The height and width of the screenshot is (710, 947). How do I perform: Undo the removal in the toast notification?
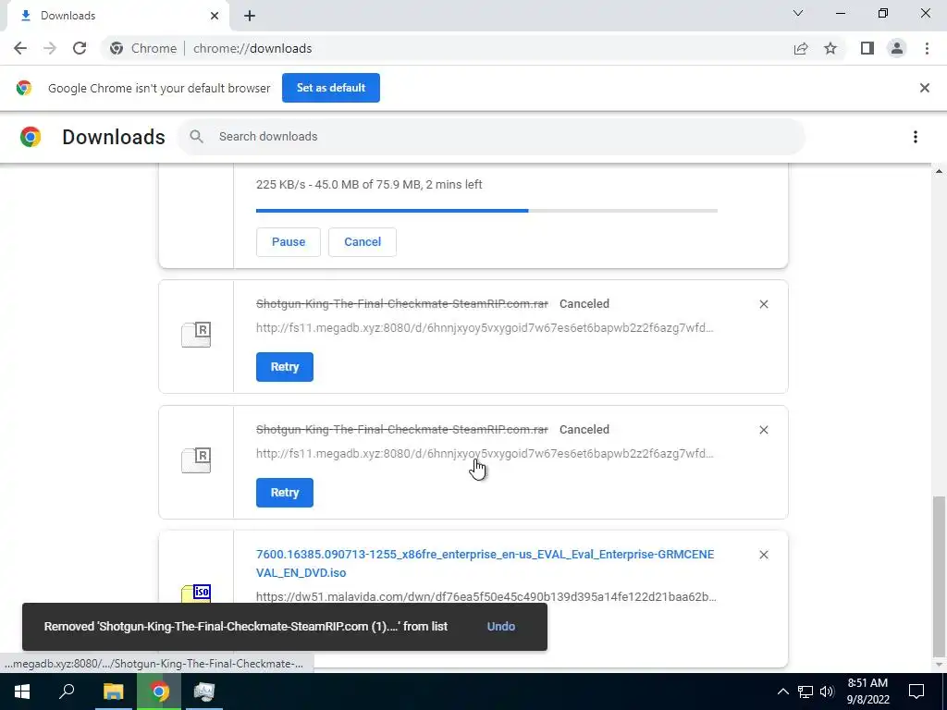click(x=501, y=627)
